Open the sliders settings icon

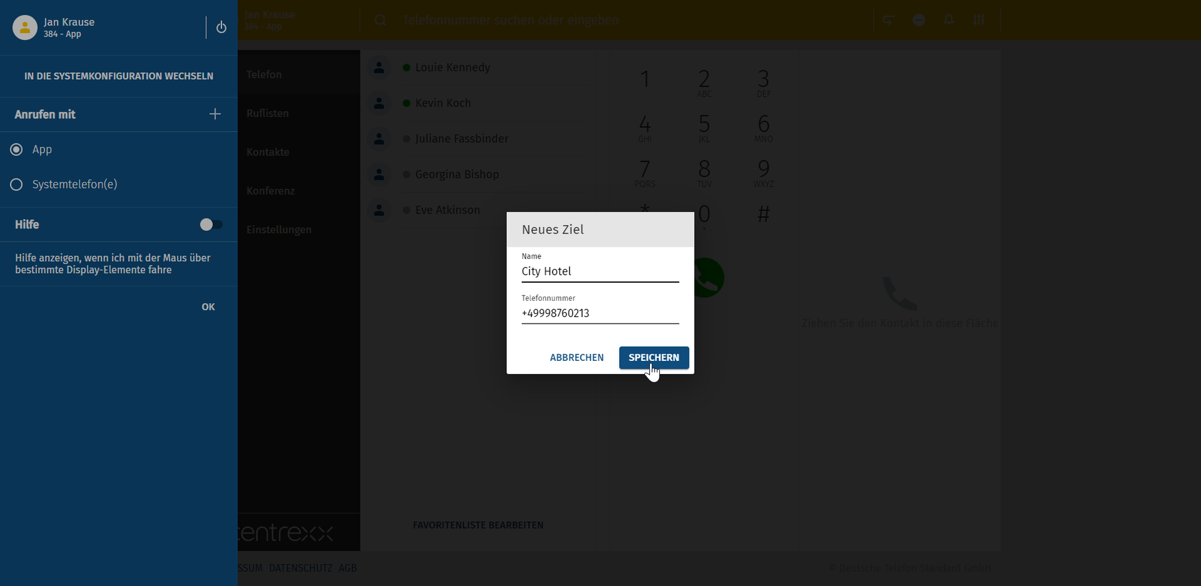coord(979,20)
